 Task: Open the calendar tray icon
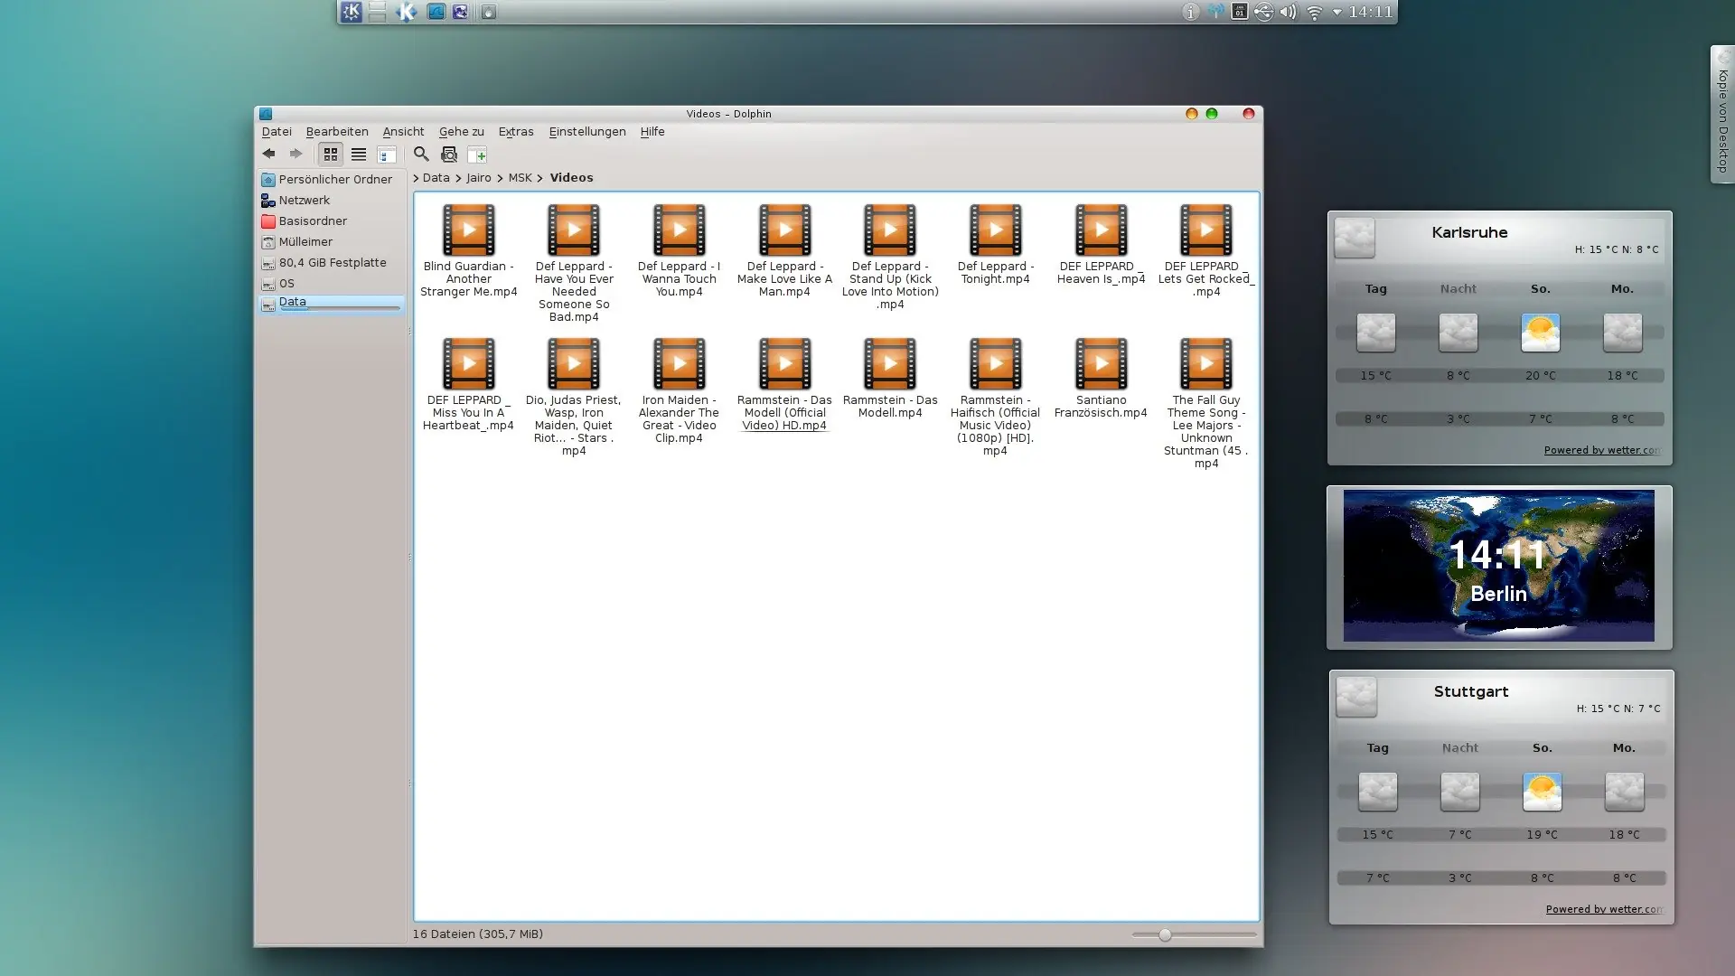point(1240,12)
